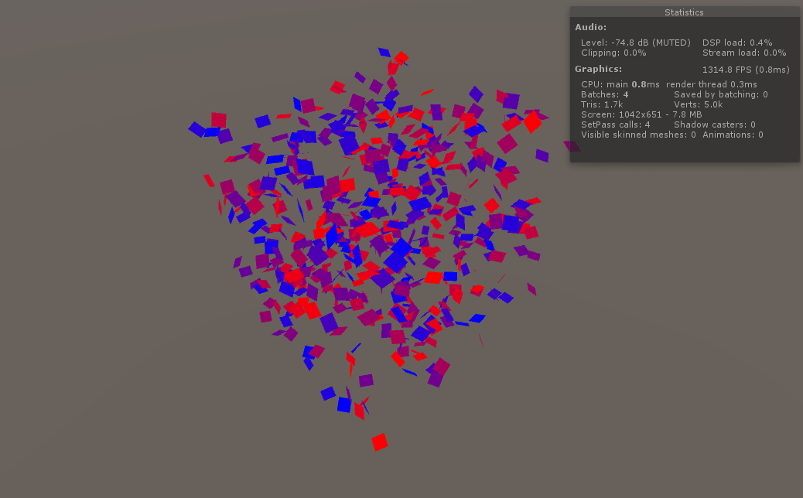The image size is (803, 498).
Task: Select the Graphics section header
Action: (600, 68)
